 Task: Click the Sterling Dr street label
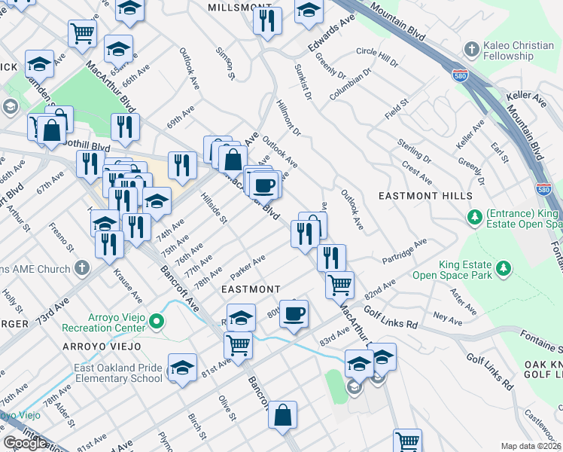pos(415,151)
